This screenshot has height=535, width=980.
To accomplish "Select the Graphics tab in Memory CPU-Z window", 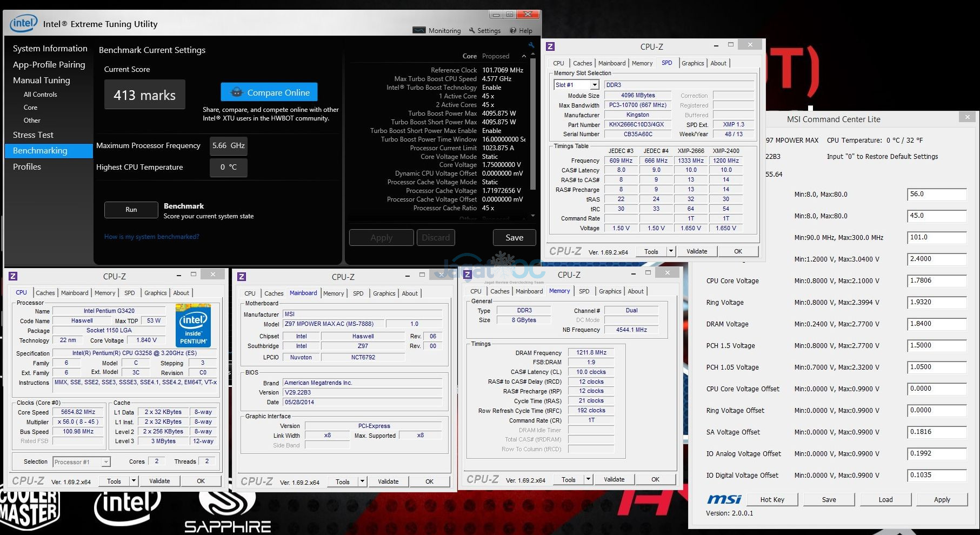I will pos(610,291).
